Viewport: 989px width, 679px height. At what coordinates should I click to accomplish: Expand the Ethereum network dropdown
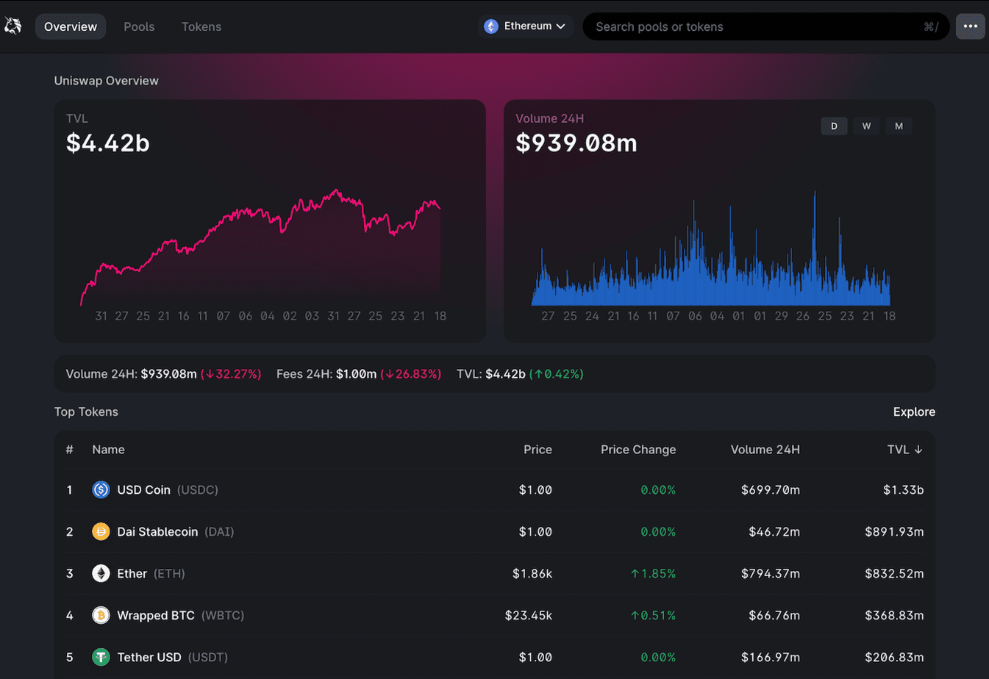pyautogui.click(x=525, y=26)
